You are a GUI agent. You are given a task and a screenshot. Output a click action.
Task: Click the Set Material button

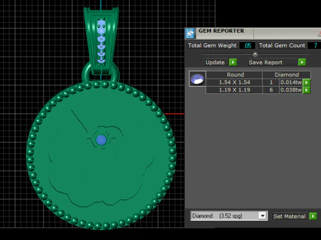[290, 216]
